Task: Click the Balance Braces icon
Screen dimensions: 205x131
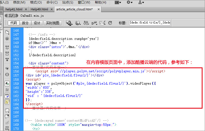Action: coord(7,74)
